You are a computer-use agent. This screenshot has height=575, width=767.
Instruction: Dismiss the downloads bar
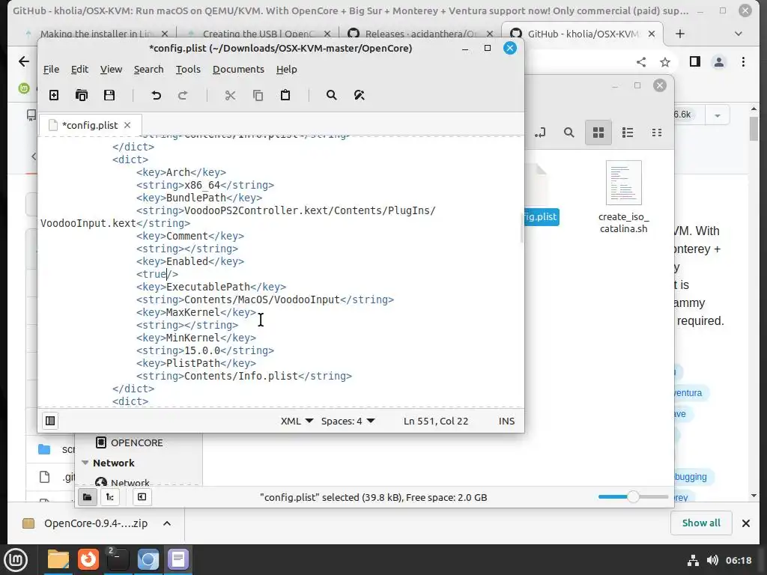(x=745, y=523)
